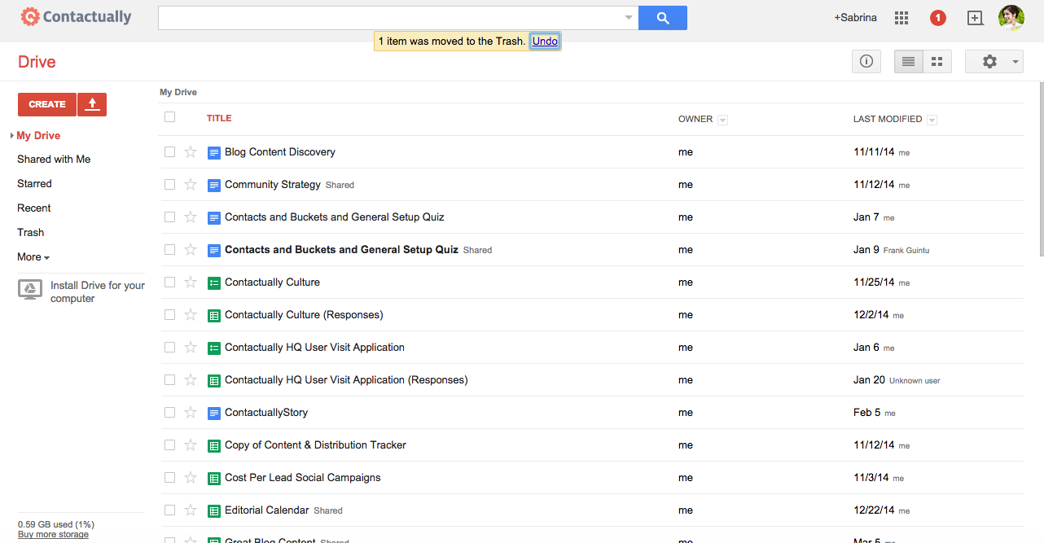
Task: Check the Contactually HQ User Visit Application checkbox
Action: tap(169, 347)
